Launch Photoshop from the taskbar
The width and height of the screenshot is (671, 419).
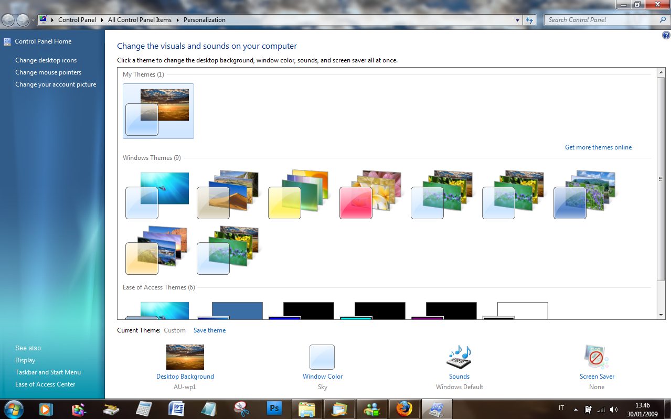(x=274, y=408)
